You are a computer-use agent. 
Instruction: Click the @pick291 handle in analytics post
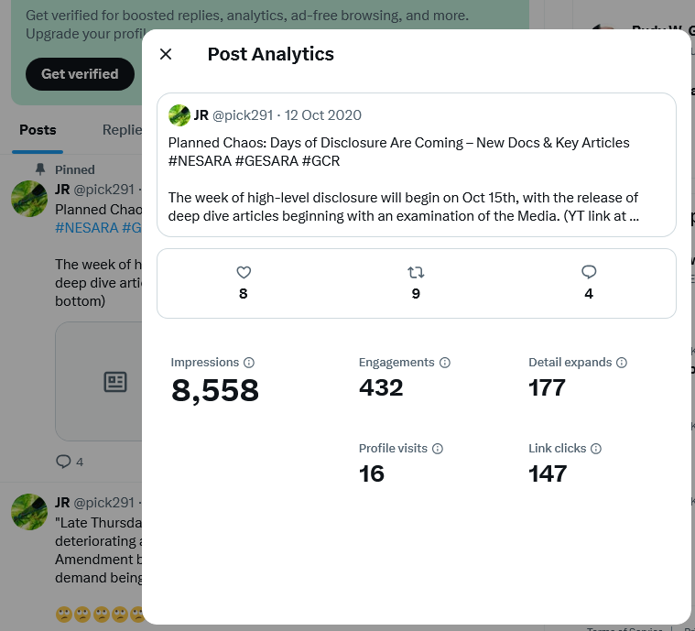243,115
